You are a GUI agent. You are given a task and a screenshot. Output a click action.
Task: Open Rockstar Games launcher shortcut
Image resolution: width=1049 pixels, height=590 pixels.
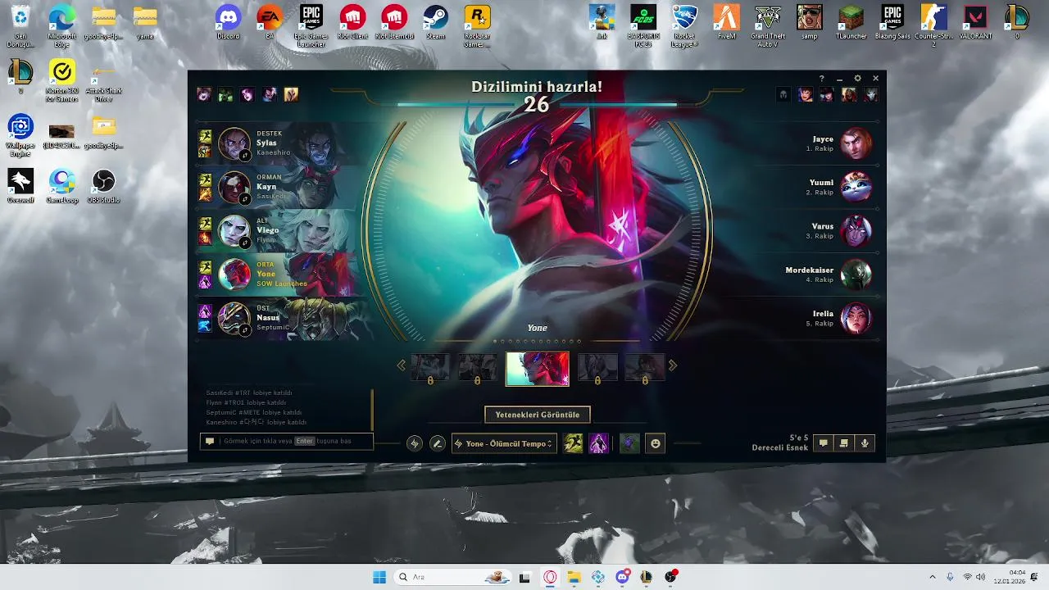click(x=477, y=26)
